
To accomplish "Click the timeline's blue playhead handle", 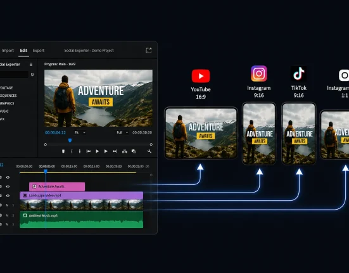I will point(46,171).
